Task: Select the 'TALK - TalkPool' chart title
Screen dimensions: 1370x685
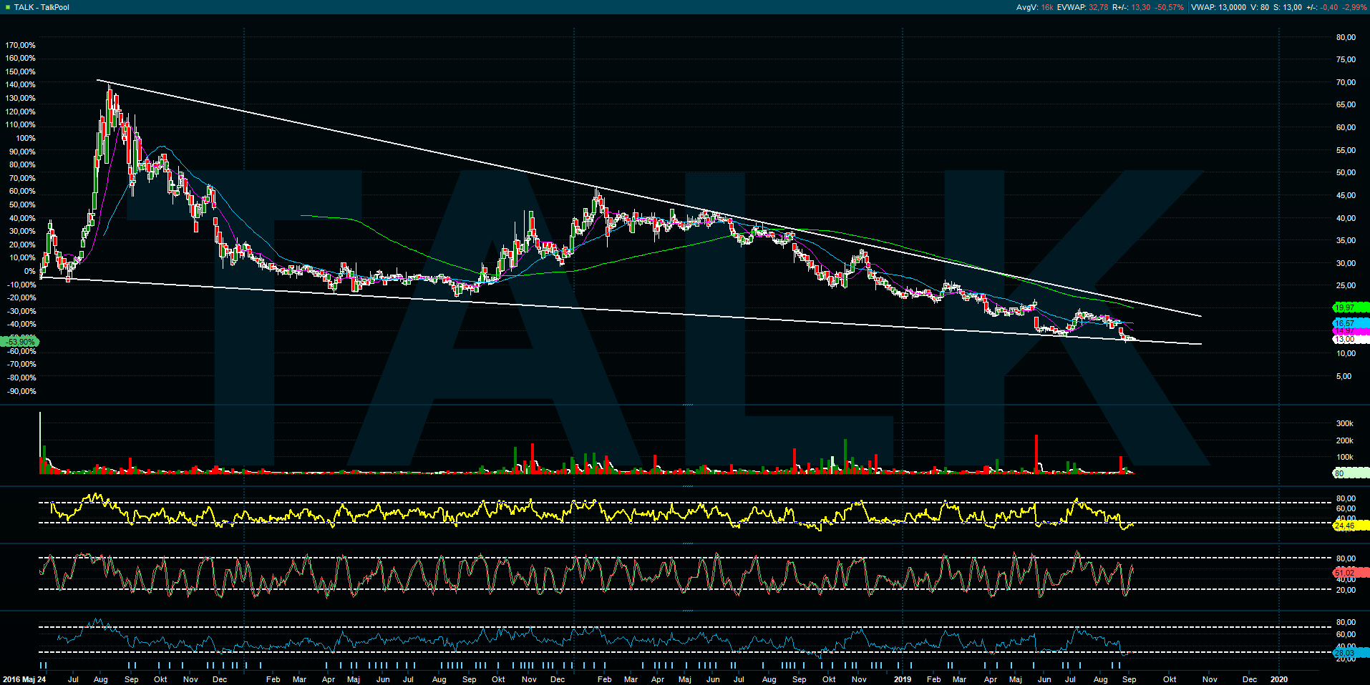Action: (42, 7)
